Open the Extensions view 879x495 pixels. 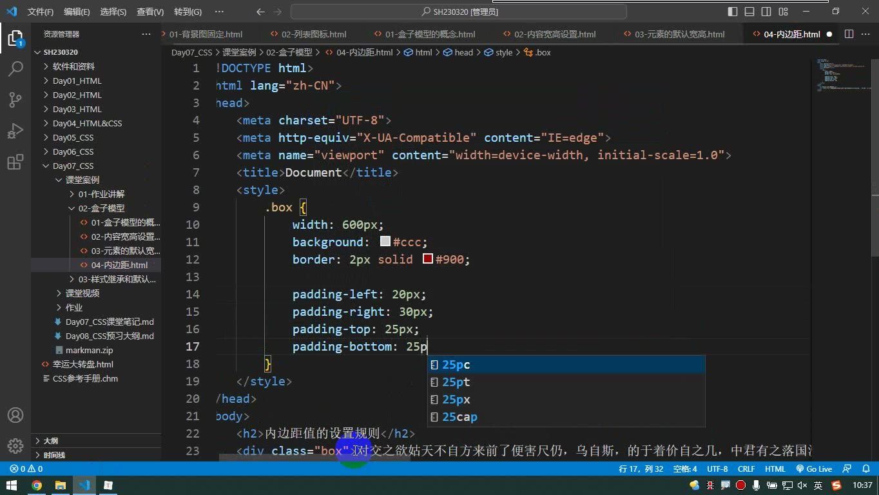(15, 162)
